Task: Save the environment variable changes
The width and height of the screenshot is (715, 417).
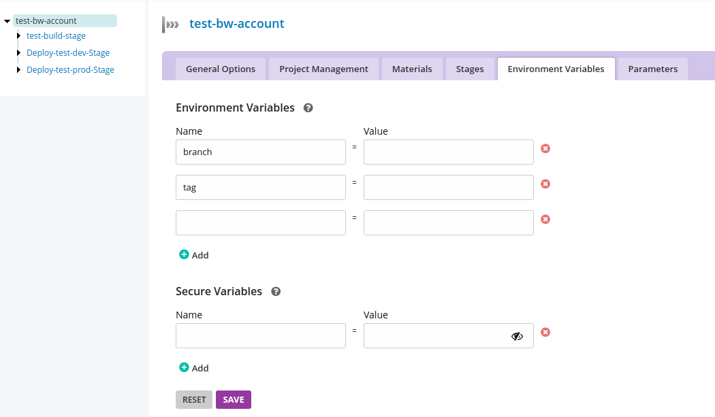Action: point(233,399)
